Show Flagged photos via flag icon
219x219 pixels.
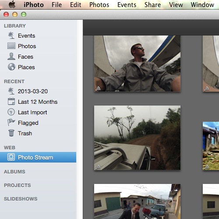click(x=11, y=122)
